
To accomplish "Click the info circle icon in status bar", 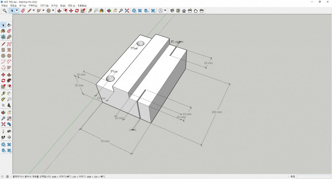I will click(x=8, y=177).
